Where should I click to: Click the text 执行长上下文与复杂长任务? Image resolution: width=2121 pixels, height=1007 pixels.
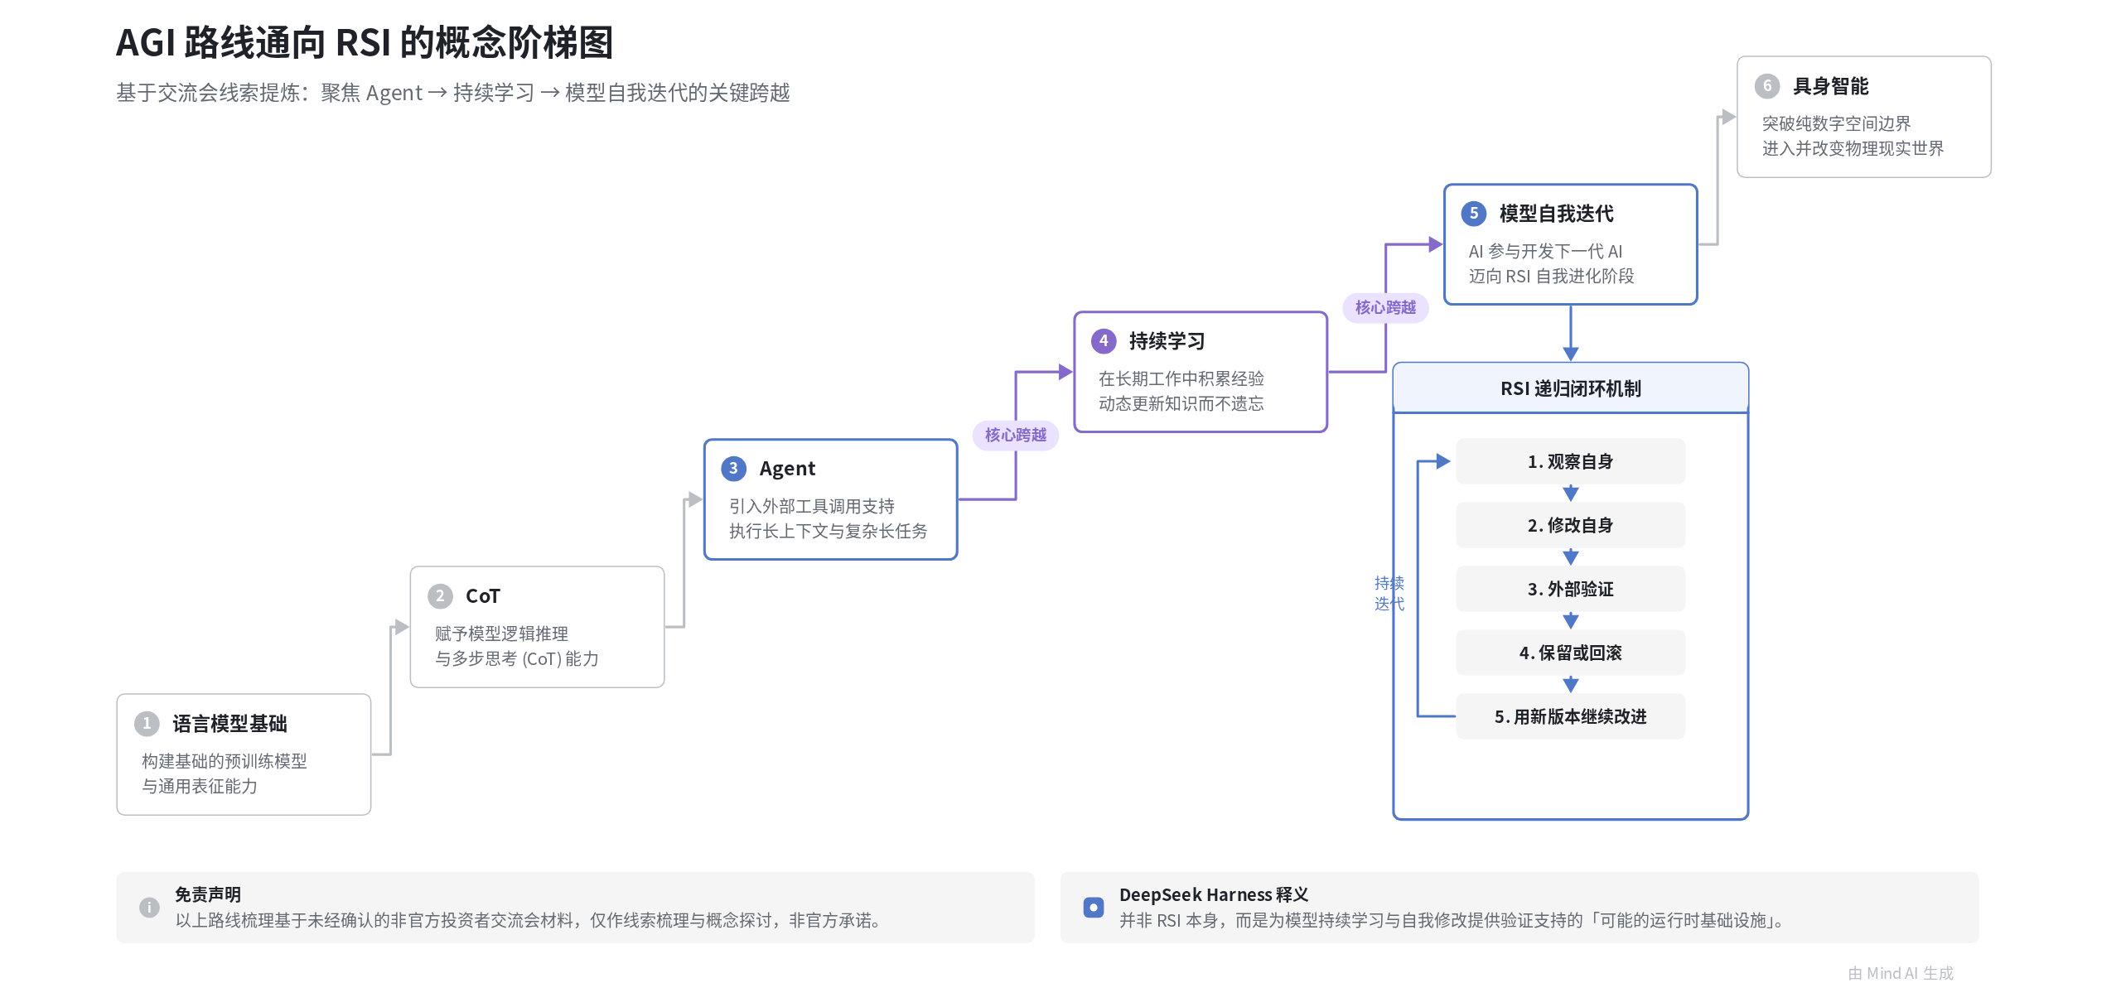click(829, 531)
